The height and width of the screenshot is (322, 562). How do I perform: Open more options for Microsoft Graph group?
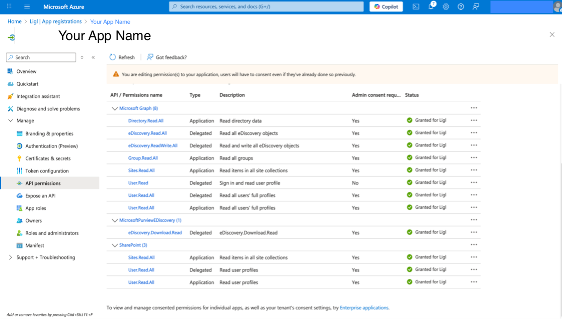pyautogui.click(x=474, y=108)
